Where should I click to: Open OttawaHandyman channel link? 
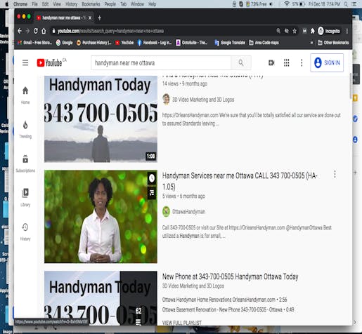tap(188, 212)
